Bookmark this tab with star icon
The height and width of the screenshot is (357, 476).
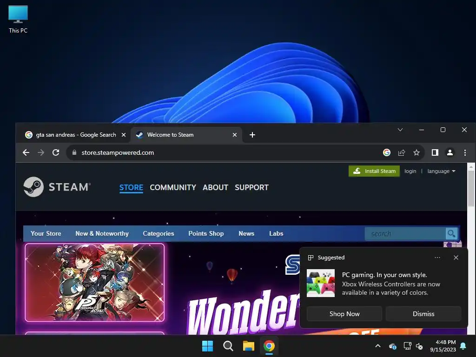[416, 152]
